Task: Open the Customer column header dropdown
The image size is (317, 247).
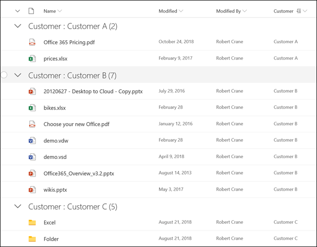Action: click(x=305, y=11)
